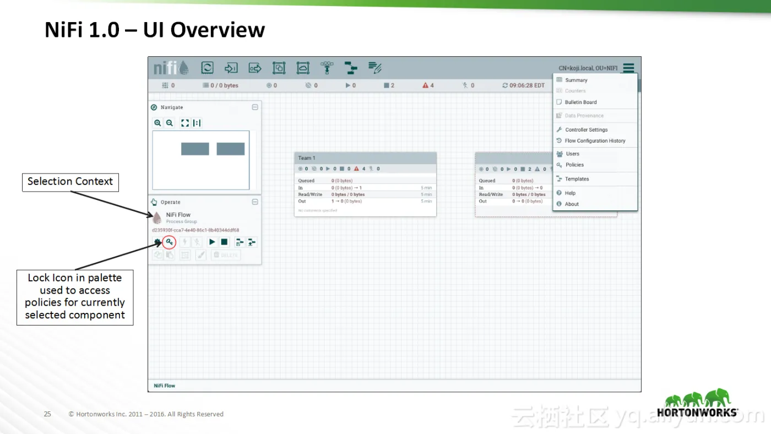Select the Funnel toolbar icon
Screen dimensions: 771x434
point(327,68)
